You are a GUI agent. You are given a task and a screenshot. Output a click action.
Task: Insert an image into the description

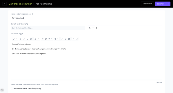65,39
